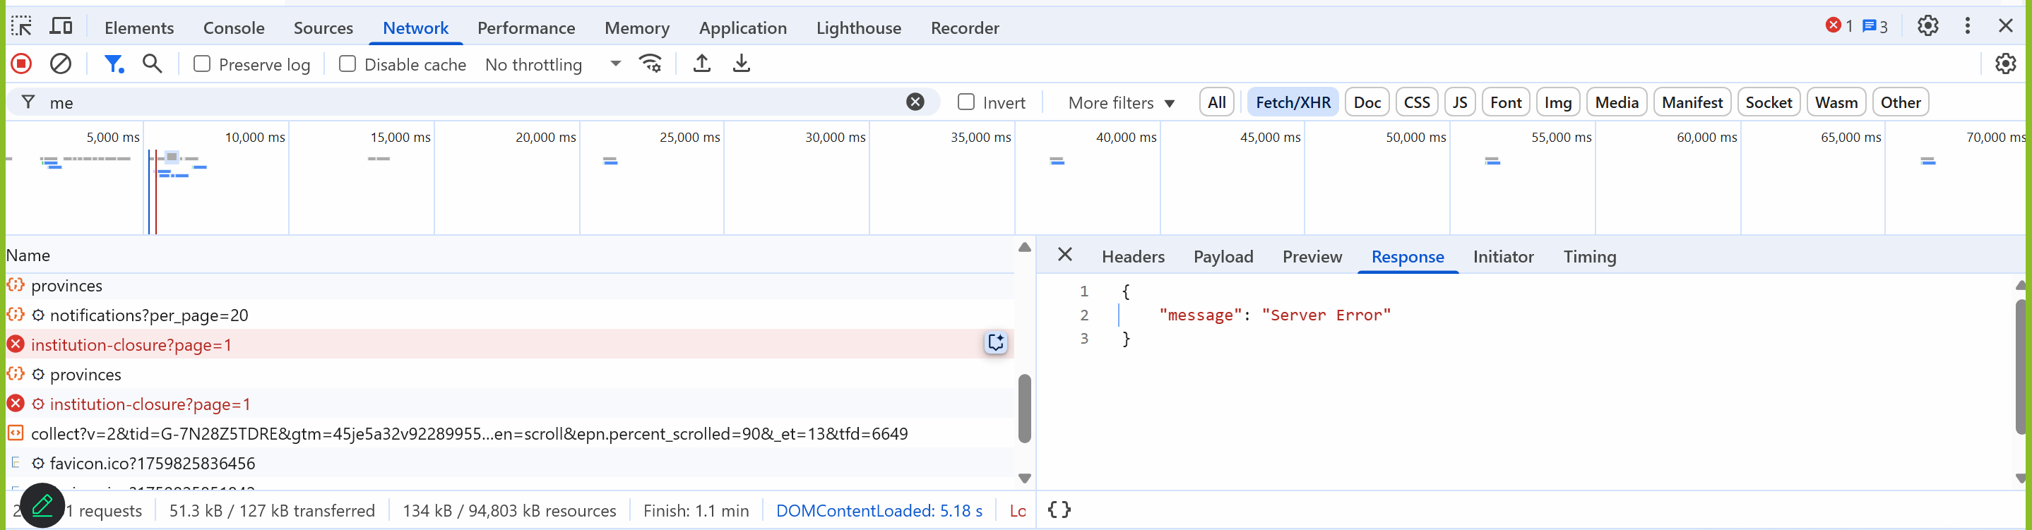Open the Headers tab of request
Viewport: 2032px width, 530px height.
(x=1133, y=256)
